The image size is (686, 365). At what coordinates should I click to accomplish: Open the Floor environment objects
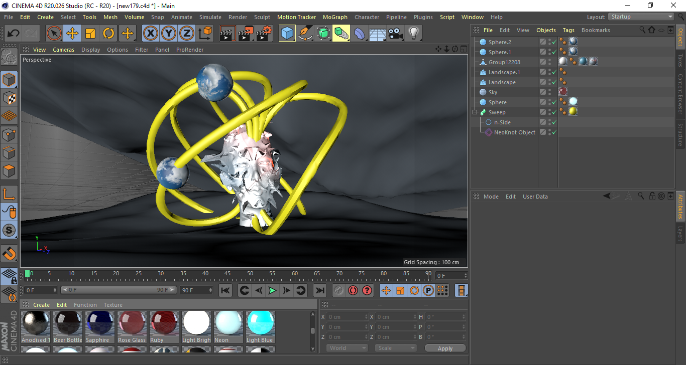tap(377, 34)
